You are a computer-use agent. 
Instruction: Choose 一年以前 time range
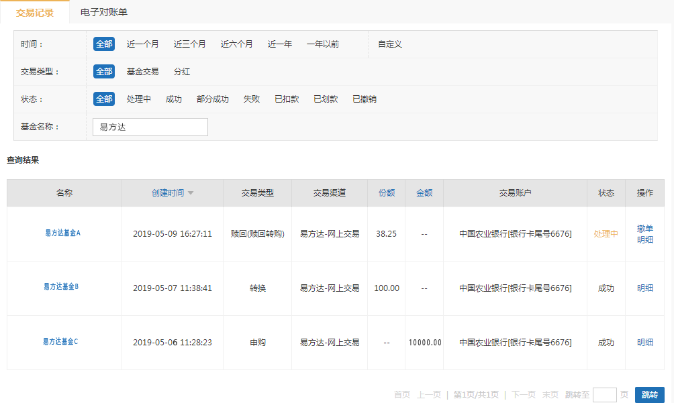(322, 44)
